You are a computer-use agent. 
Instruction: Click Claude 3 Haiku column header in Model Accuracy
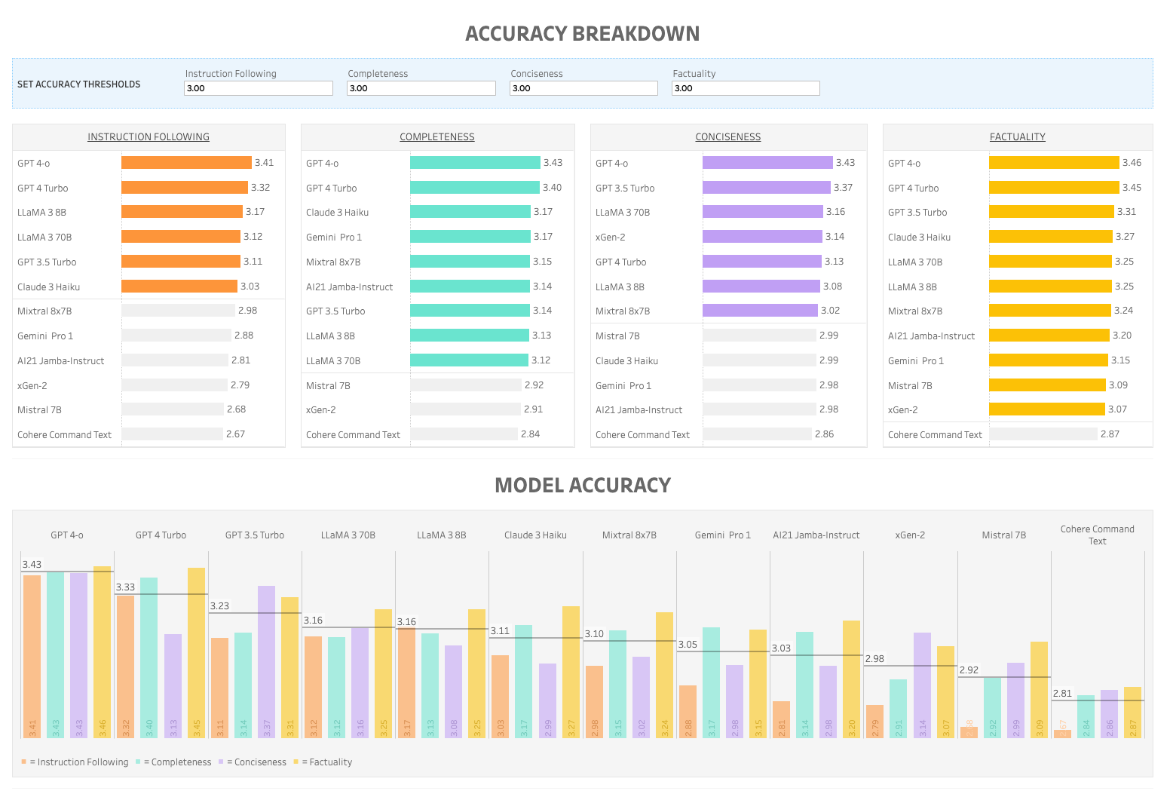pyautogui.click(x=535, y=535)
